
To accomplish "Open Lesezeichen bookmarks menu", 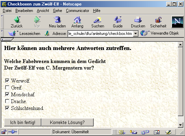I will click(24, 34).
